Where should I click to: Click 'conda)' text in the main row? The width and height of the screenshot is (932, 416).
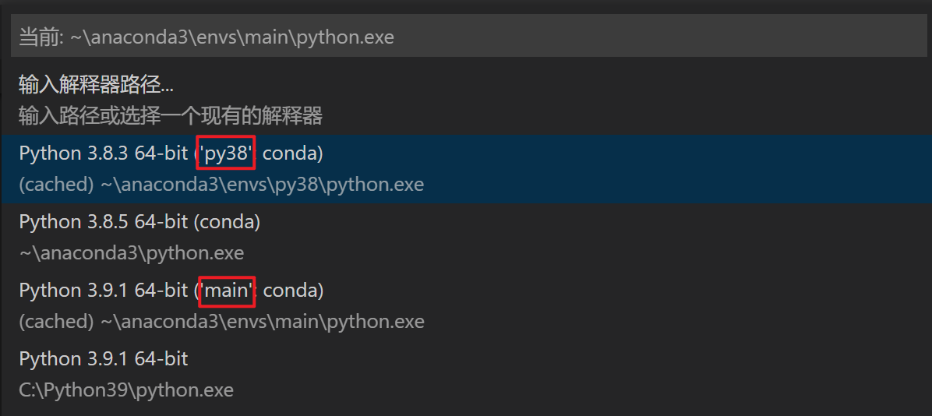(293, 291)
